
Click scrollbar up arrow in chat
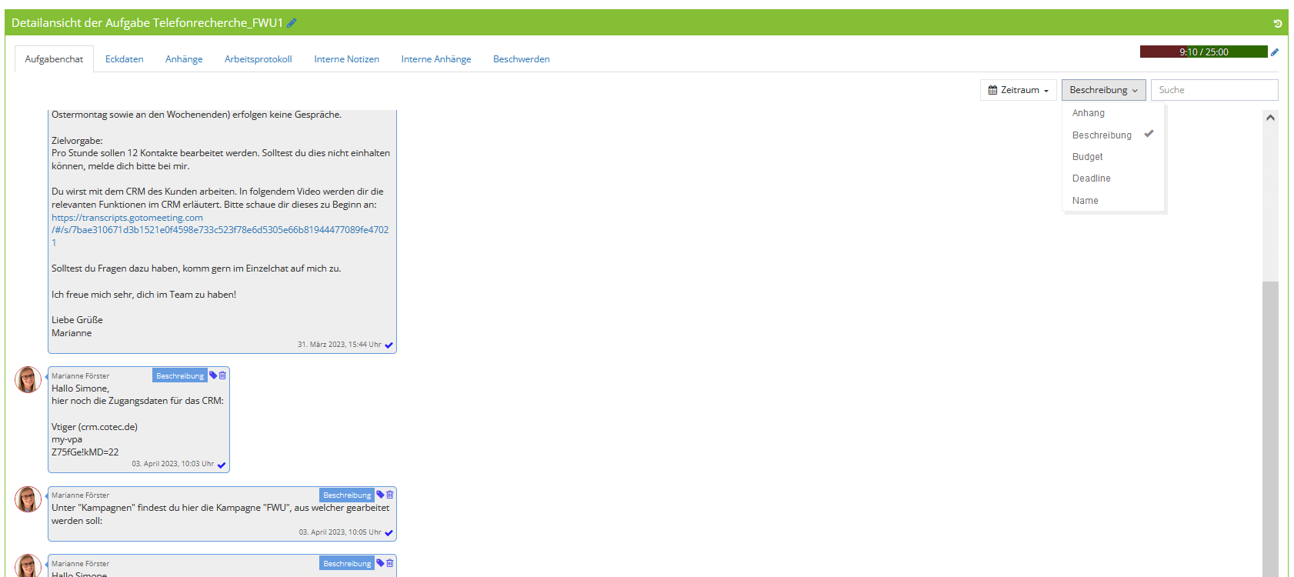point(1270,118)
